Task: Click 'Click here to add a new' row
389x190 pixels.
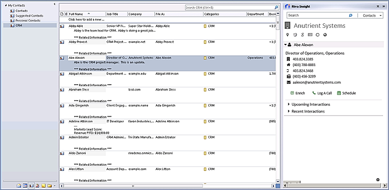Action: (168, 19)
